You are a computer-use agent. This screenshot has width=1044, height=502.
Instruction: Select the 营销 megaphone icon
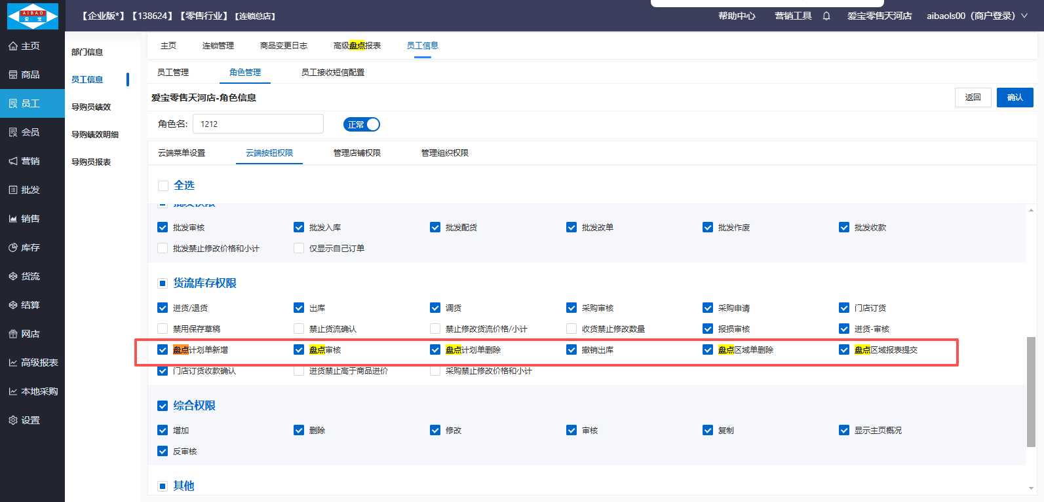(x=13, y=161)
